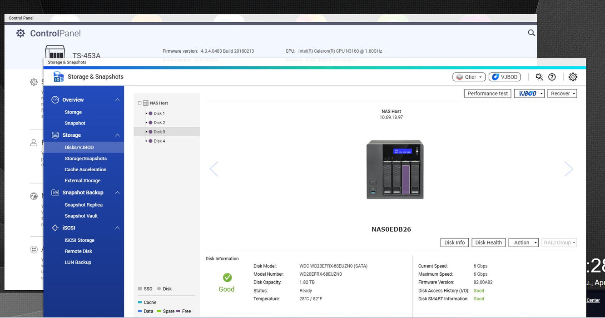Collapse the Overview section chevron
The height and width of the screenshot is (318, 605).
pos(117,100)
